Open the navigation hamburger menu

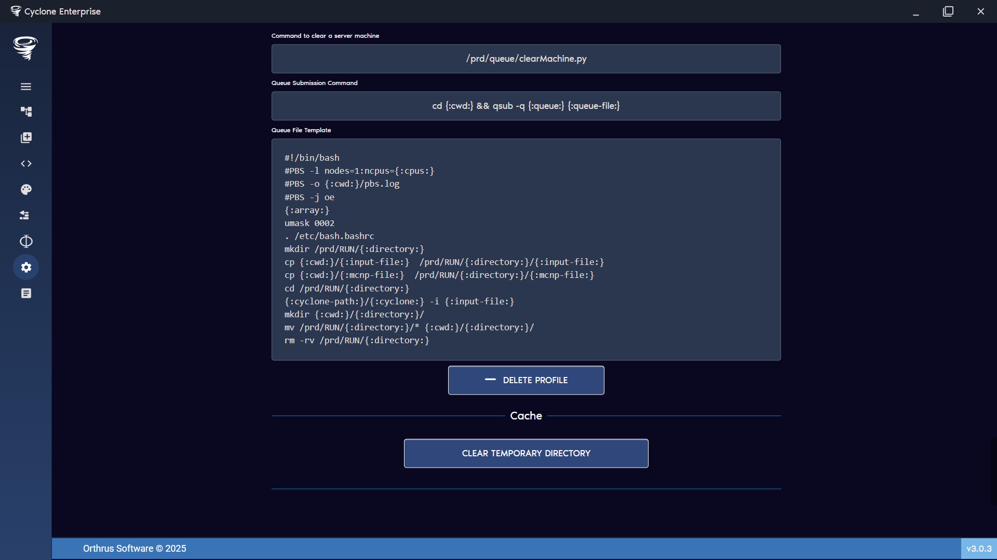[26, 87]
